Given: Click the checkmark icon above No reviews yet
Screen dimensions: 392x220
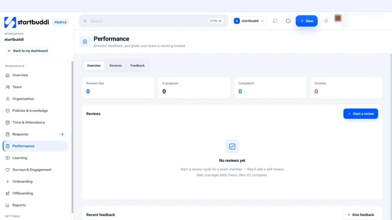Looking at the screenshot, I should (232, 146).
